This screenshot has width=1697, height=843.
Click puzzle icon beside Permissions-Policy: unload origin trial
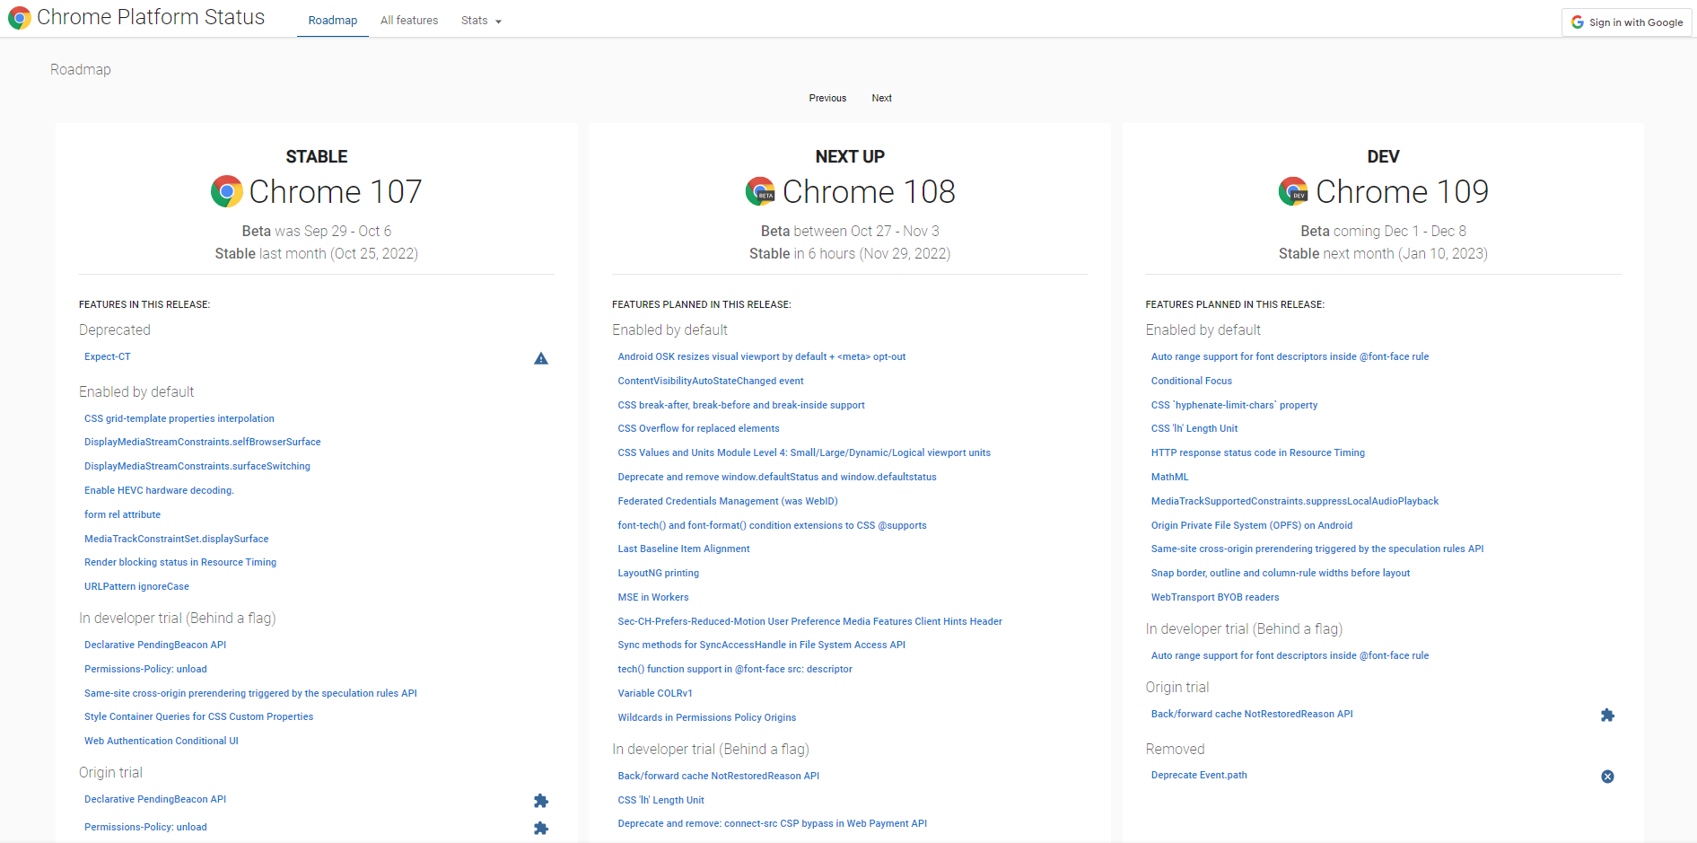click(x=541, y=829)
